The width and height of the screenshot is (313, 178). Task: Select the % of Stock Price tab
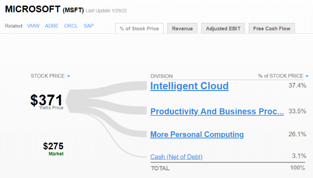139,28
